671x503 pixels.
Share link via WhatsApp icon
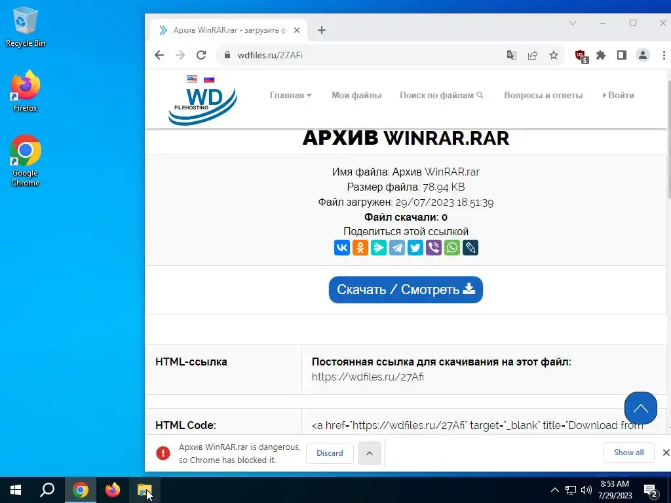452,248
